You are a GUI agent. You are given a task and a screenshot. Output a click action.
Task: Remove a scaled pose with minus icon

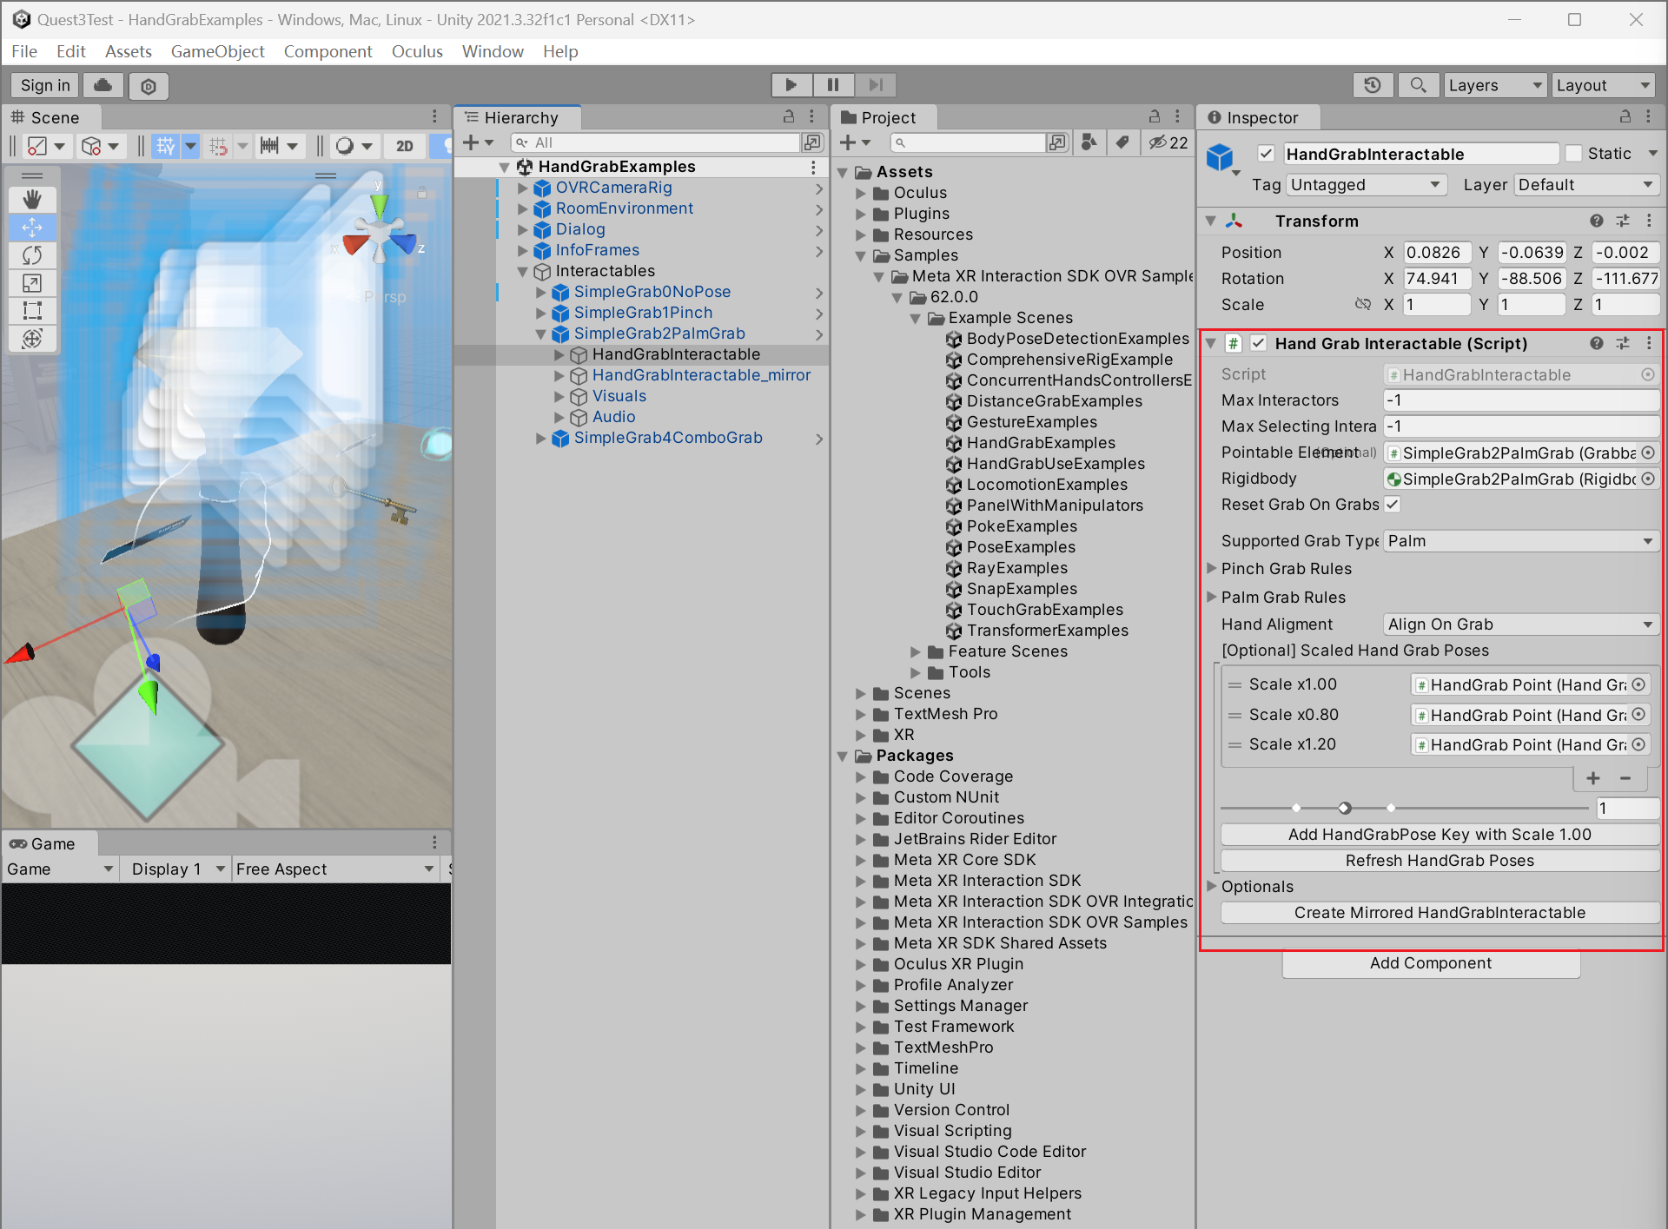[1625, 778]
